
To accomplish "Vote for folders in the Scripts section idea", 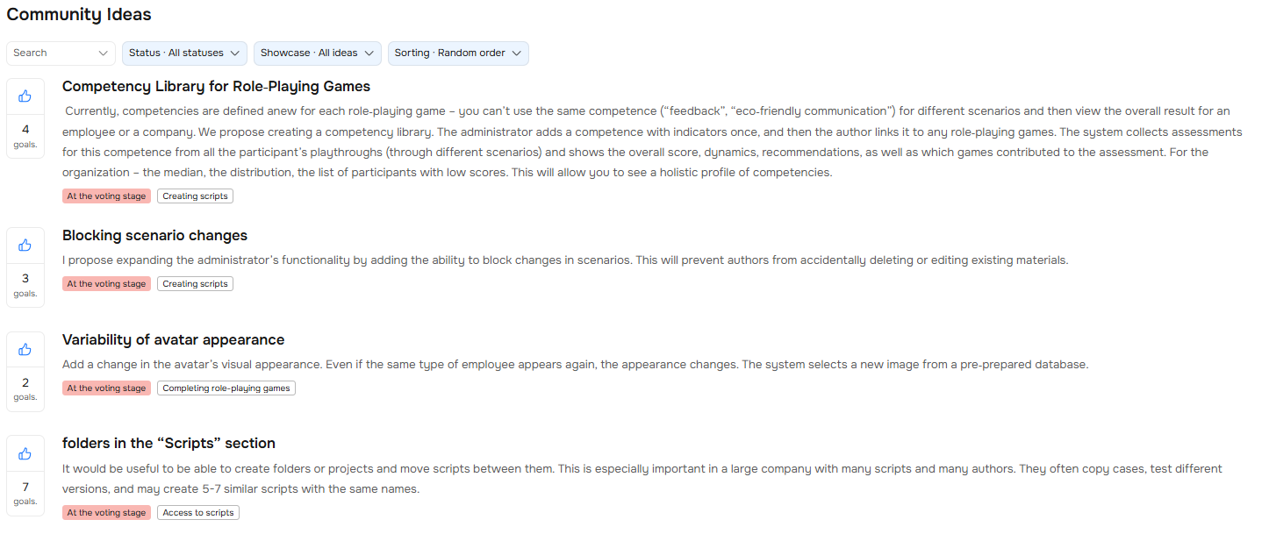I will [x=25, y=453].
